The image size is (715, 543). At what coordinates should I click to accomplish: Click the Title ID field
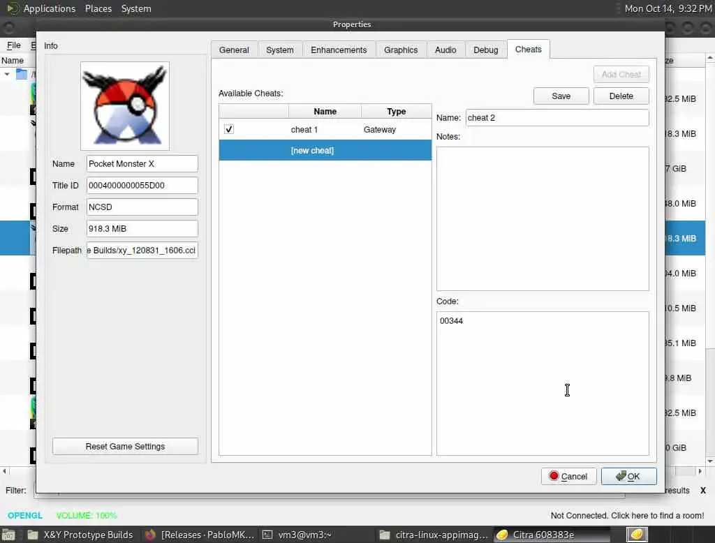coord(142,186)
